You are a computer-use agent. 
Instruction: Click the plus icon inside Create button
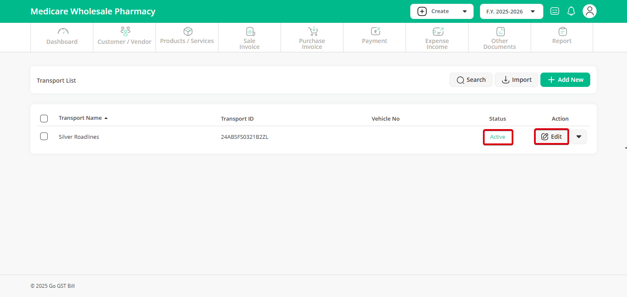(x=422, y=11)
